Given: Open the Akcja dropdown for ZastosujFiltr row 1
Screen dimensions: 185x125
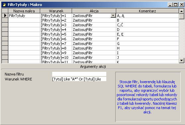Looking at the screenshot, I should tap(113, 16).
